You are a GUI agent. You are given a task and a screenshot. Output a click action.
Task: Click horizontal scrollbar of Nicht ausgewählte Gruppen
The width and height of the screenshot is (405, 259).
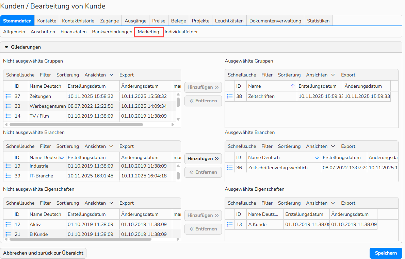pyautogui.click(x=76, y=125)
